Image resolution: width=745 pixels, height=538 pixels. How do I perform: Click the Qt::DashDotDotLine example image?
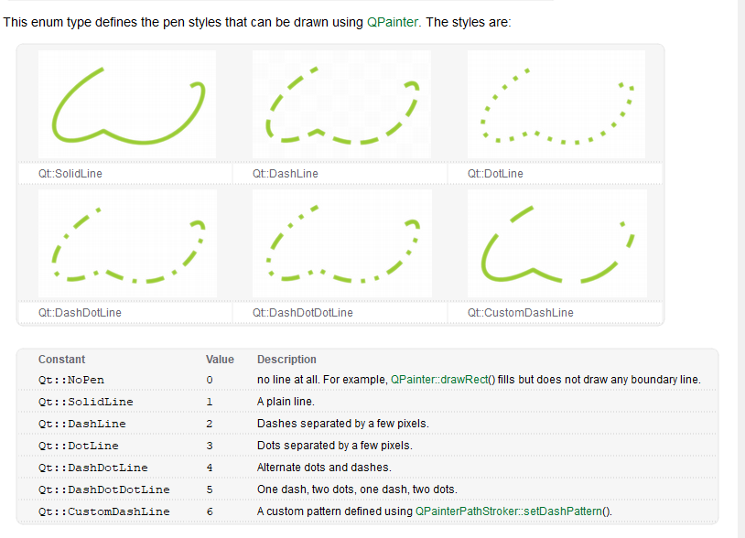(342, 243)
